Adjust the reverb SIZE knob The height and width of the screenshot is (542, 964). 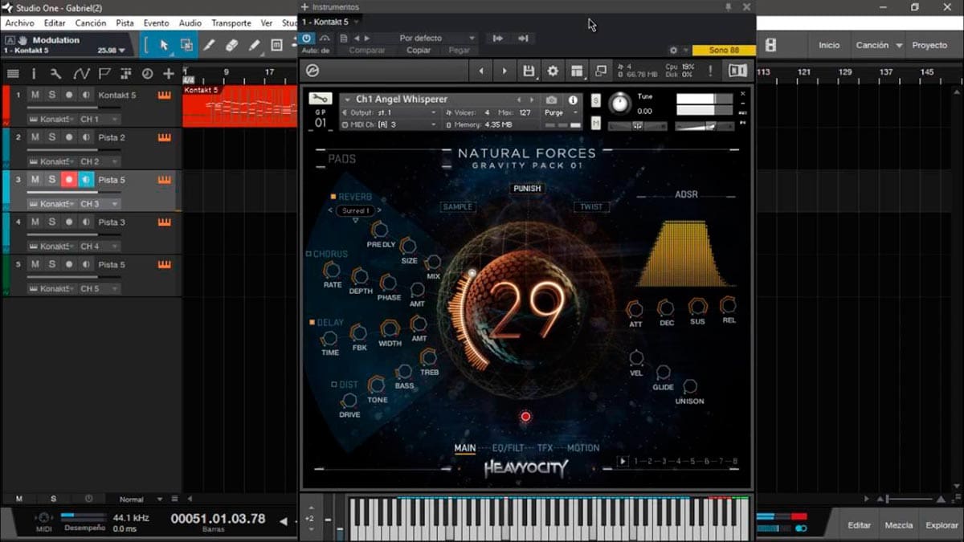tap(408, 246)
